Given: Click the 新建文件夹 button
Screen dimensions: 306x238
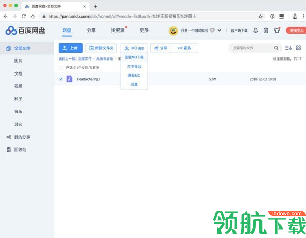Looking at the screenshot, I should tap(101, 48).
